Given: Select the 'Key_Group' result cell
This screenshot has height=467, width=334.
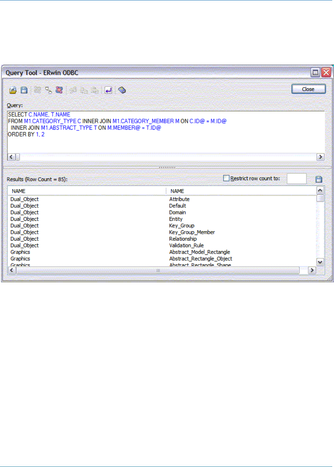Looking at the screenshot, I should click(182, 226).
